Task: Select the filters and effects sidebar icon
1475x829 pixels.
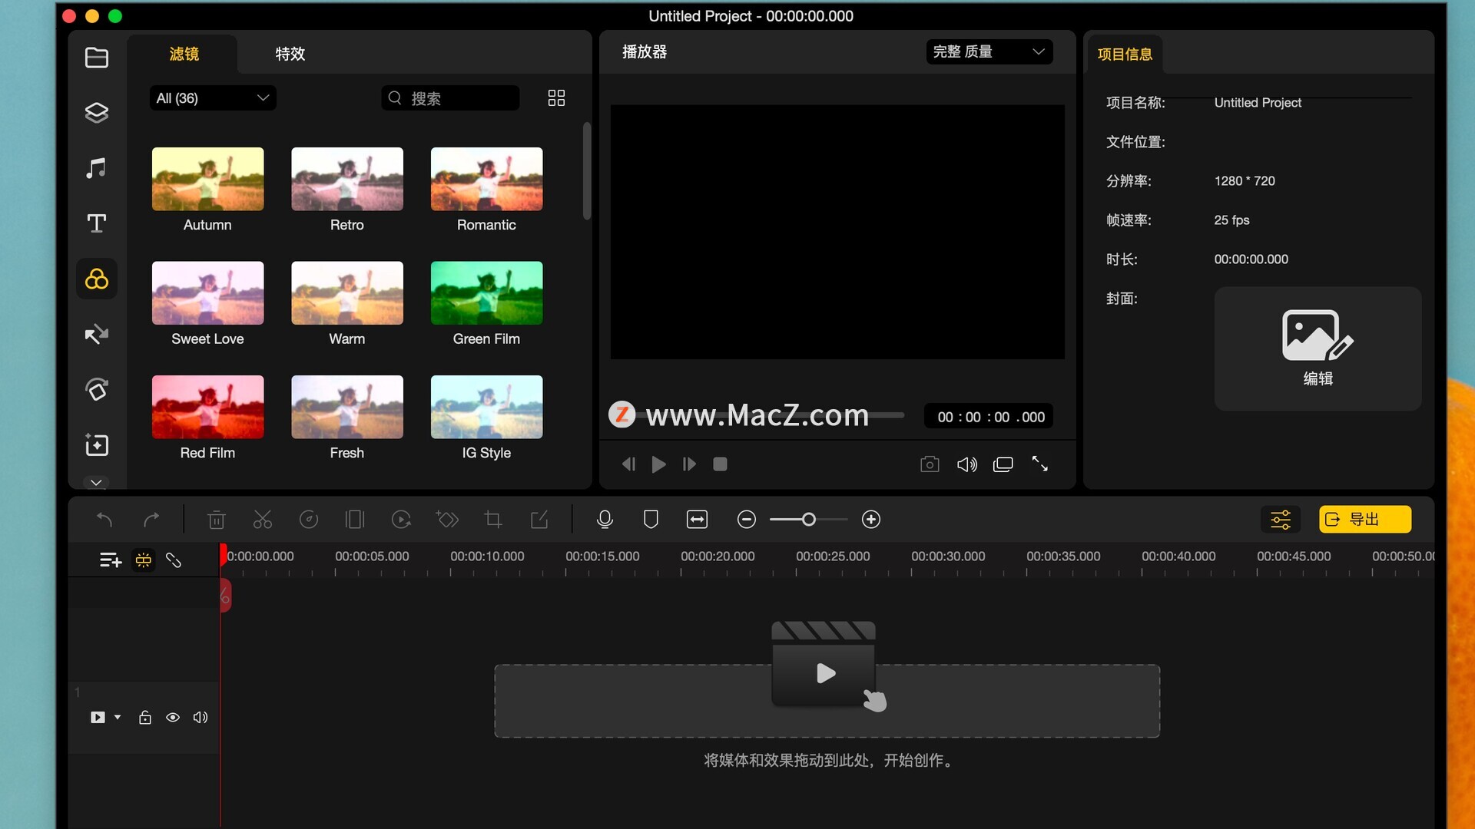Action: [97, 279]
